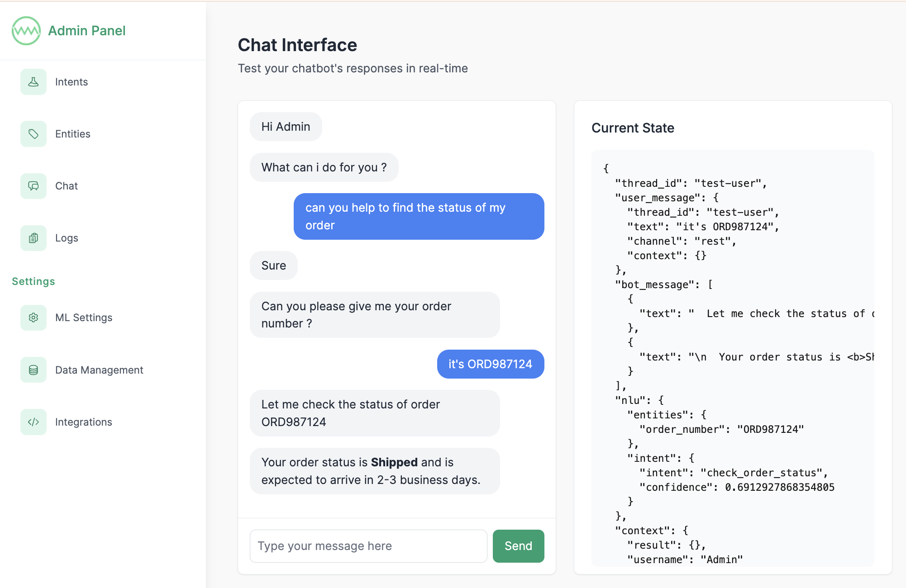This screenshot has width=906, height=588.
Task: Click the order status Shipped message bubble
Action: click(374, 471)
